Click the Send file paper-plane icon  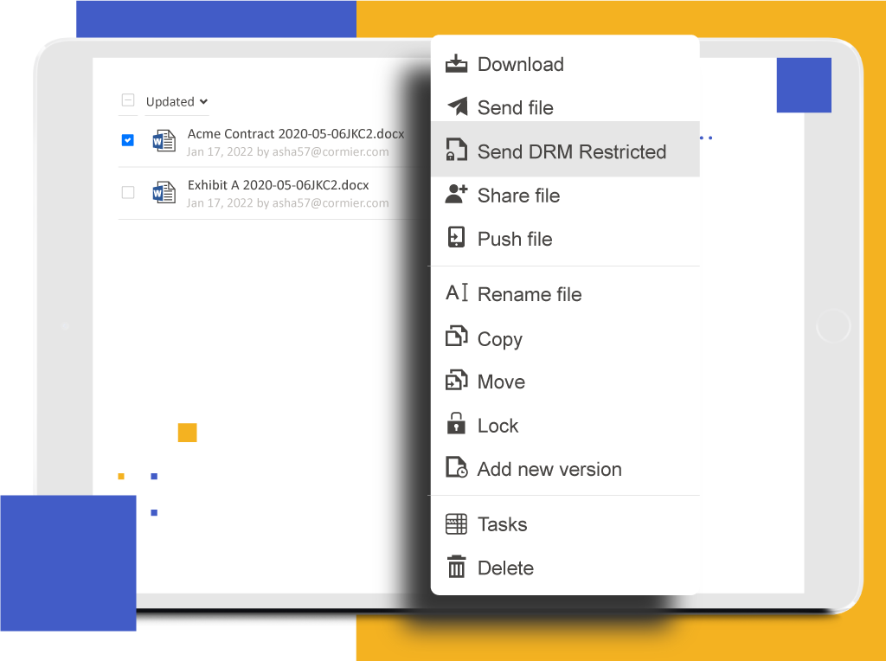pos(457,107)
